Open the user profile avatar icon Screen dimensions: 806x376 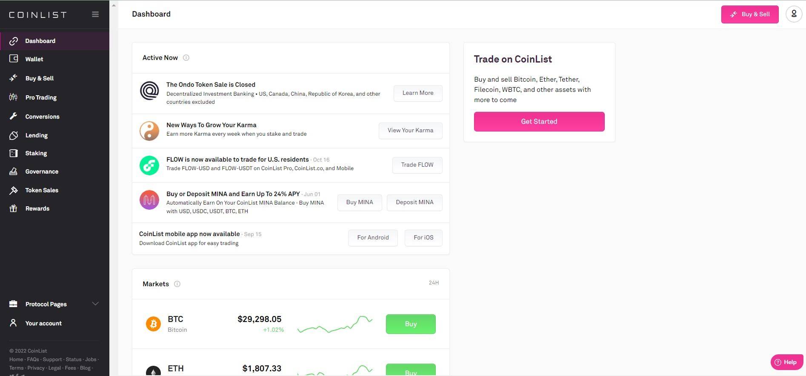click(x=794, y=14)
